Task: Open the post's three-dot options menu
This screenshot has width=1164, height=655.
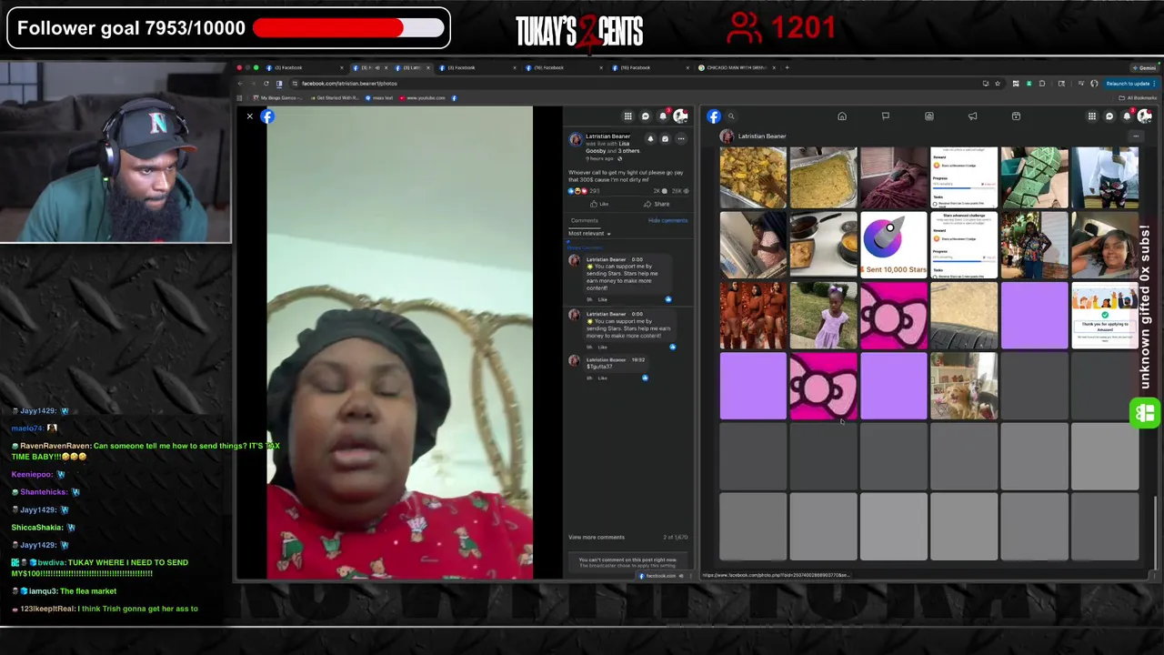Action: tap(681, 139)
